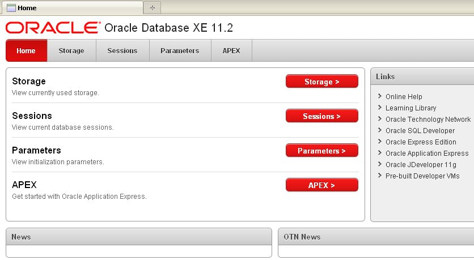Click chevron beside Oracle JDeveloper 11g
This screenshot has height=260, width=474.
point(380,164)
